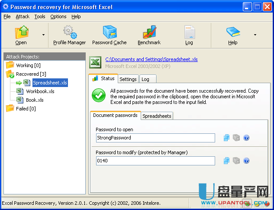
Task: Close the Password recovery window
Action: (268, 7)
